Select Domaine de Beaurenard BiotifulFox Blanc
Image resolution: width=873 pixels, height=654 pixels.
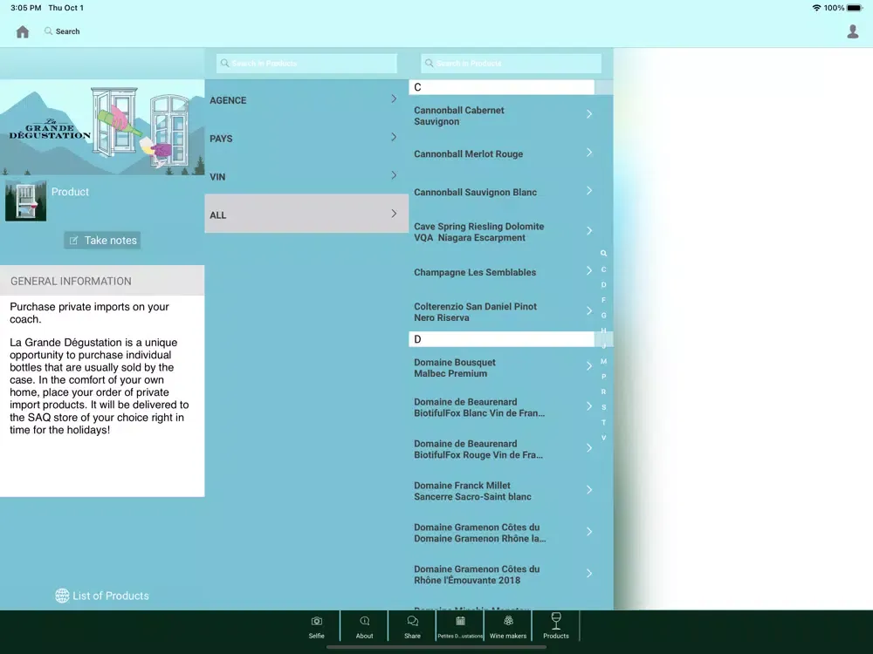tap(502, 407)
